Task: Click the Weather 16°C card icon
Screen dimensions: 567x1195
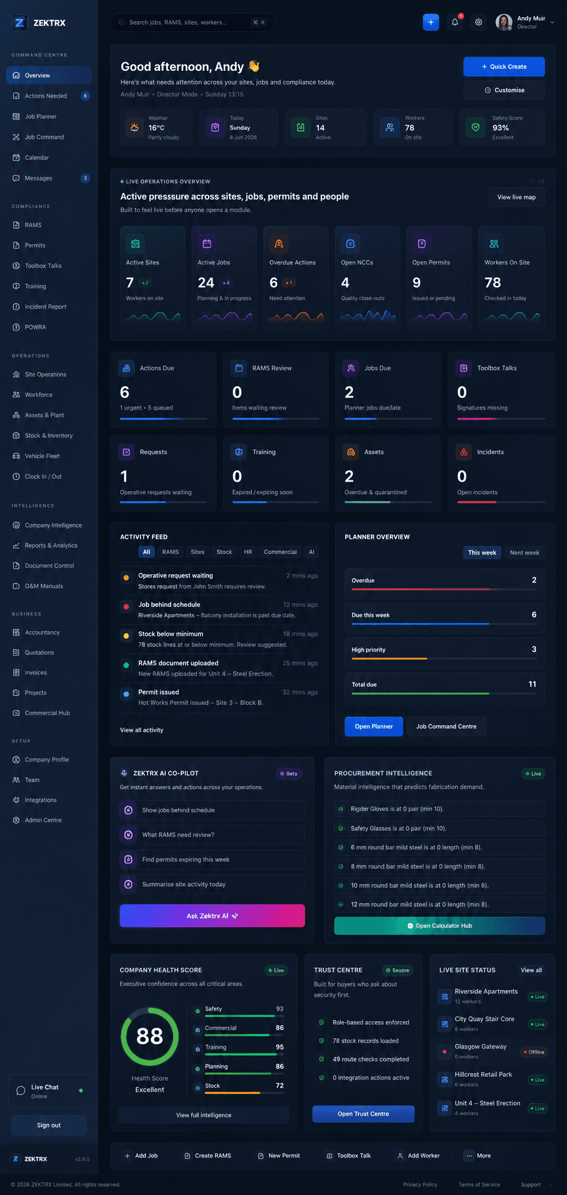Action: 135,127
